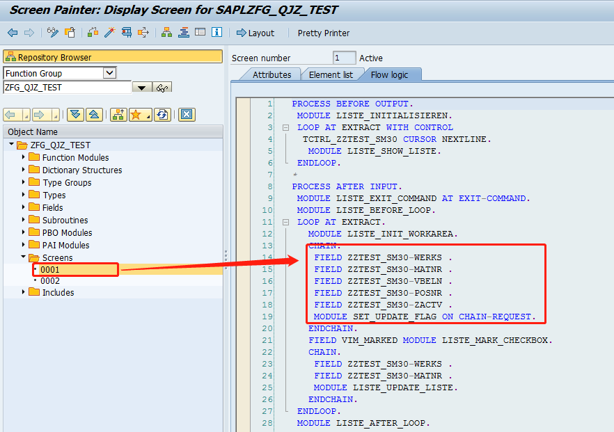Collapse the ZFG_QJZ_TEST root folder

11,145
